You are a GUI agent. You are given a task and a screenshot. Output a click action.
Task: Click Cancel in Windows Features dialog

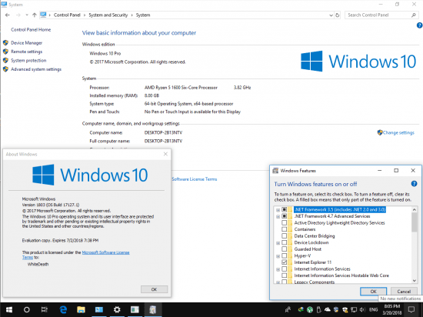pos(404,292)
